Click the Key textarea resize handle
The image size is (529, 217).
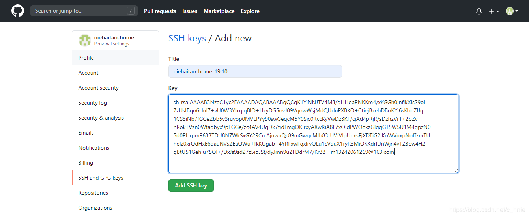pyautogui.click(x=456, y=170)
